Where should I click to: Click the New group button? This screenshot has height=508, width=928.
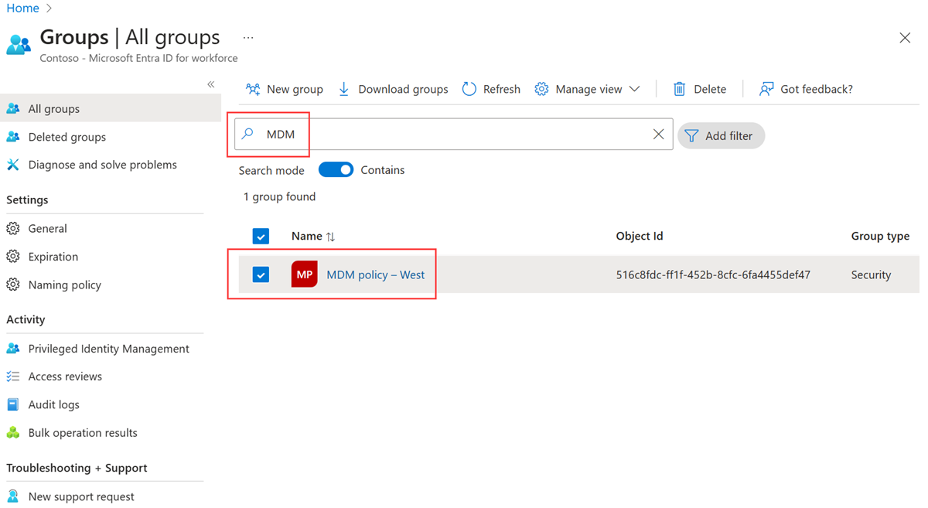pos(285,89)
